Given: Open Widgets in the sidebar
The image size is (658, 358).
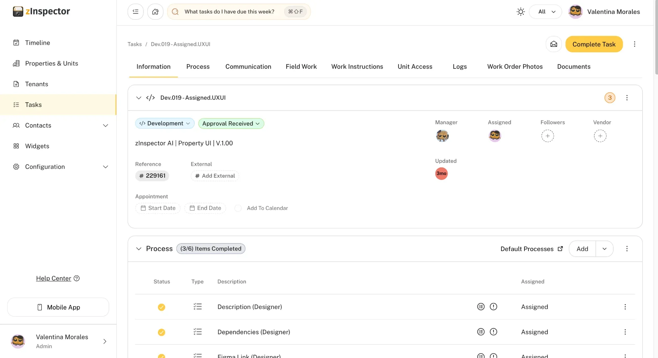Looking at the screenshot, I should pyautogui.click(x=58, y=146).
